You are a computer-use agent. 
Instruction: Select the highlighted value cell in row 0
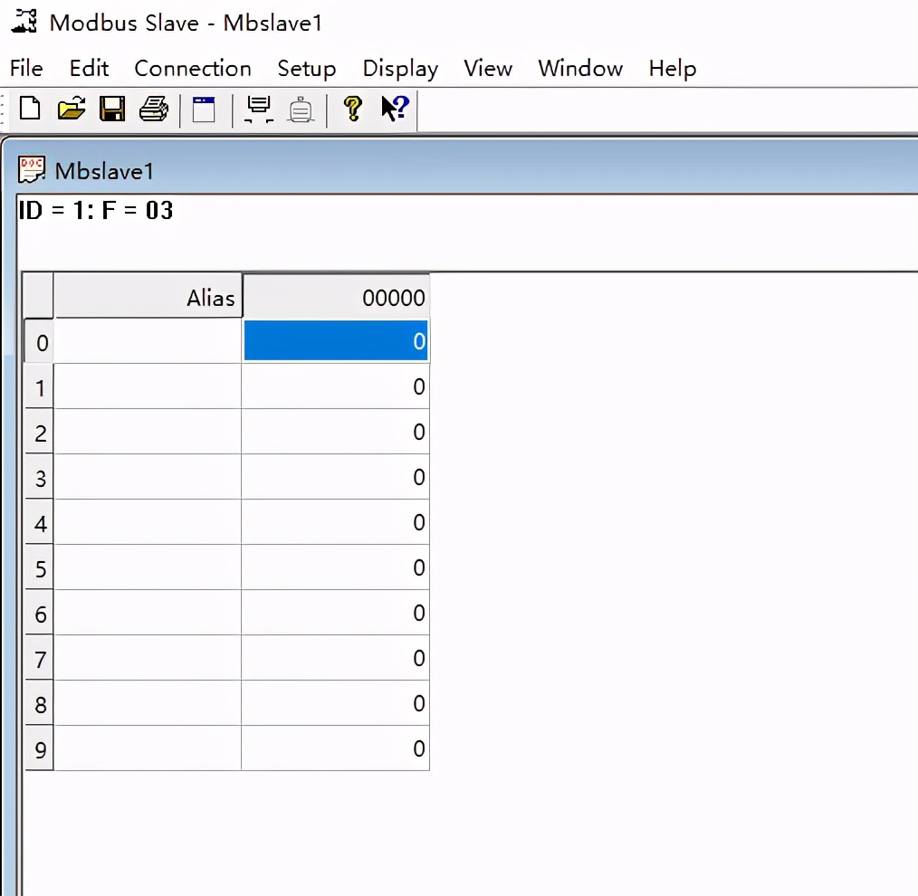pyautogui.click(x=336, y=342)
